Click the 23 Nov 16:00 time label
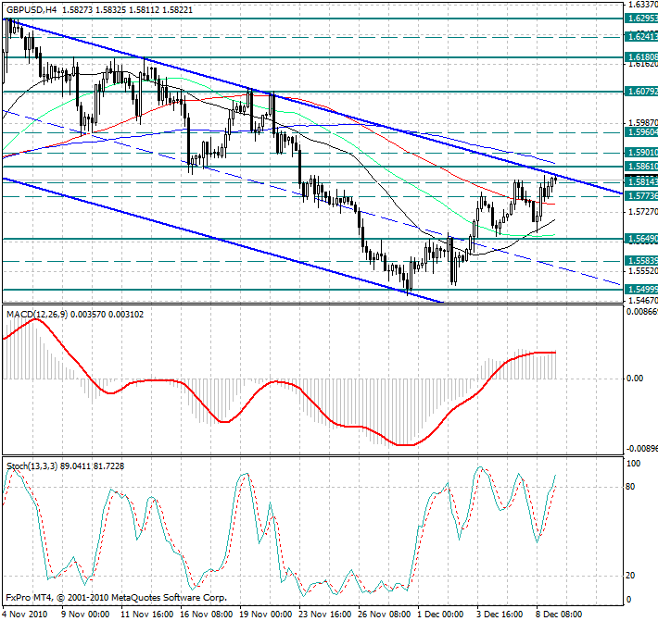 [x=324, y=615]
